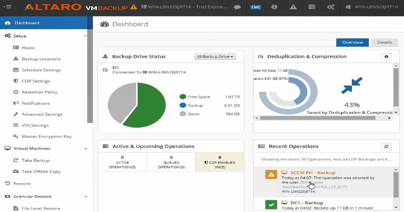The width and height of the screenshot is (404, 212).
Task: Click the Master Encryption Key icon
Action: click(x=16, y=137)
